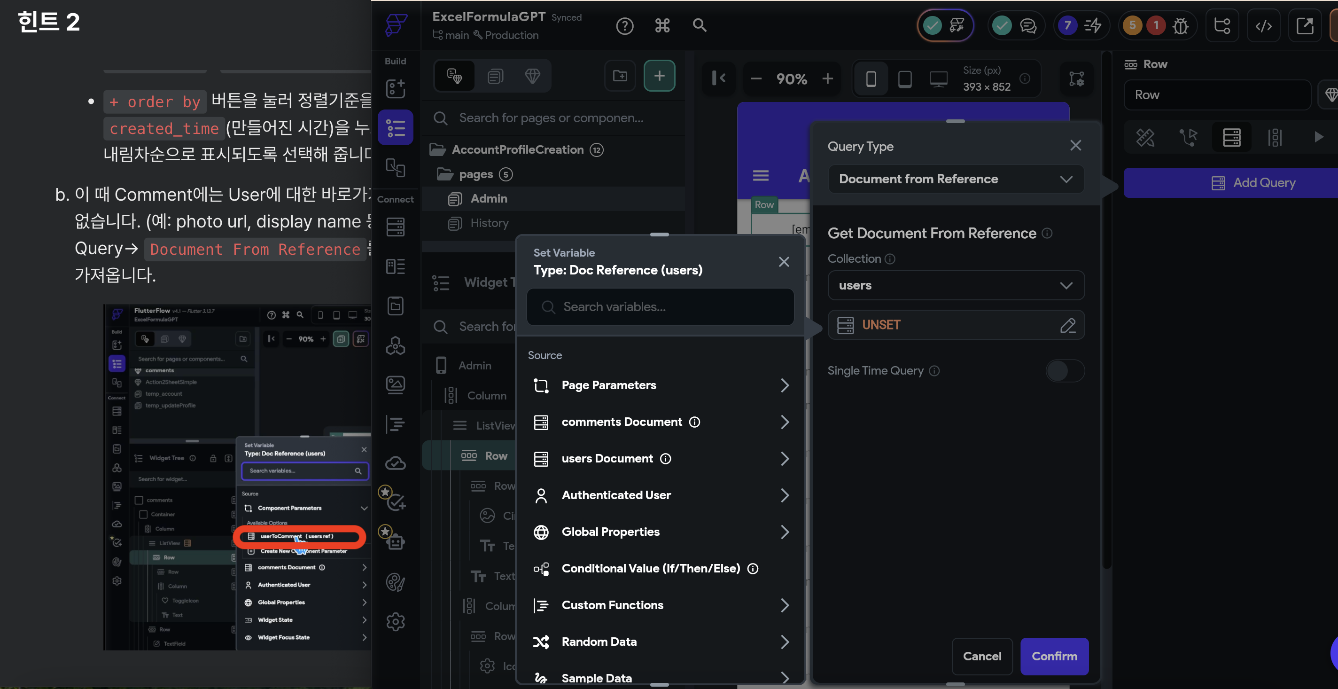Image resolution: width=1338 pixels, height=689 pixels.
Task: Select the AccountProfileCreation folder
Action: tap(553, 150)
